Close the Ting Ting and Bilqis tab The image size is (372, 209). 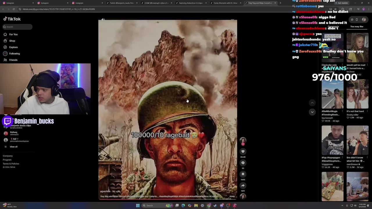275,3
